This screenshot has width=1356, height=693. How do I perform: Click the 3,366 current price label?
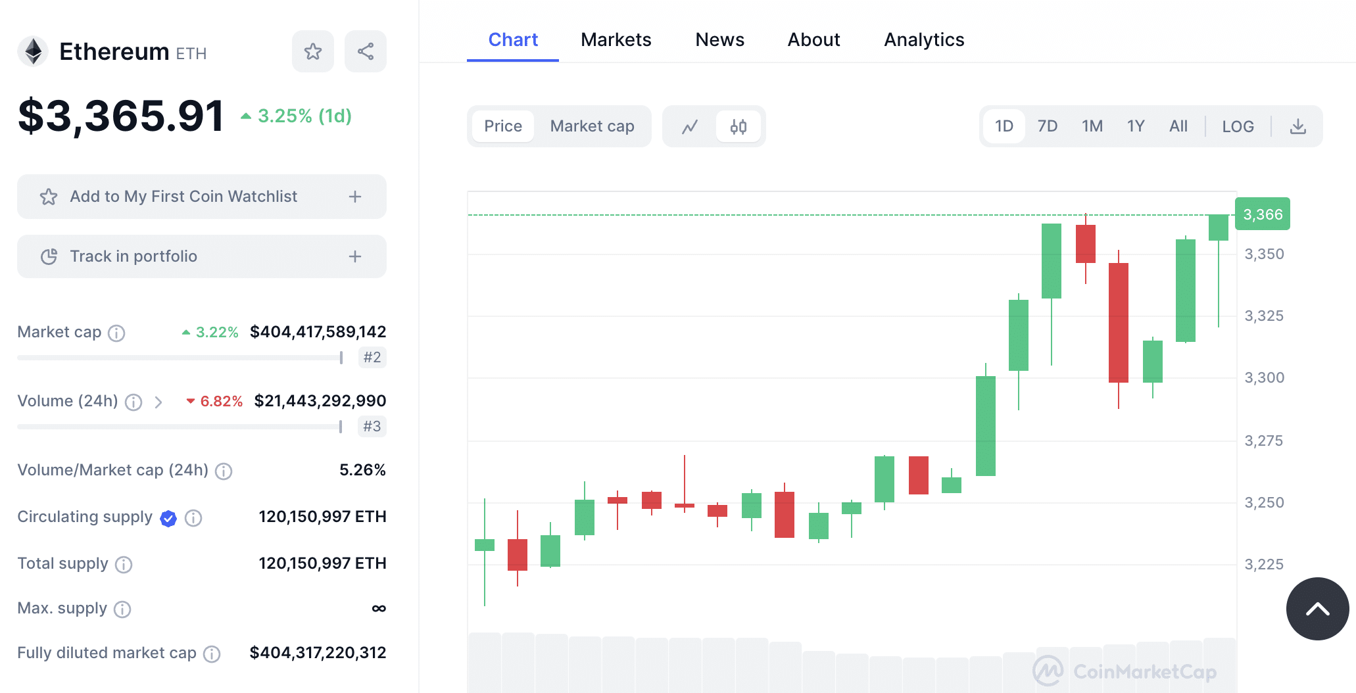pos(1263,214)
